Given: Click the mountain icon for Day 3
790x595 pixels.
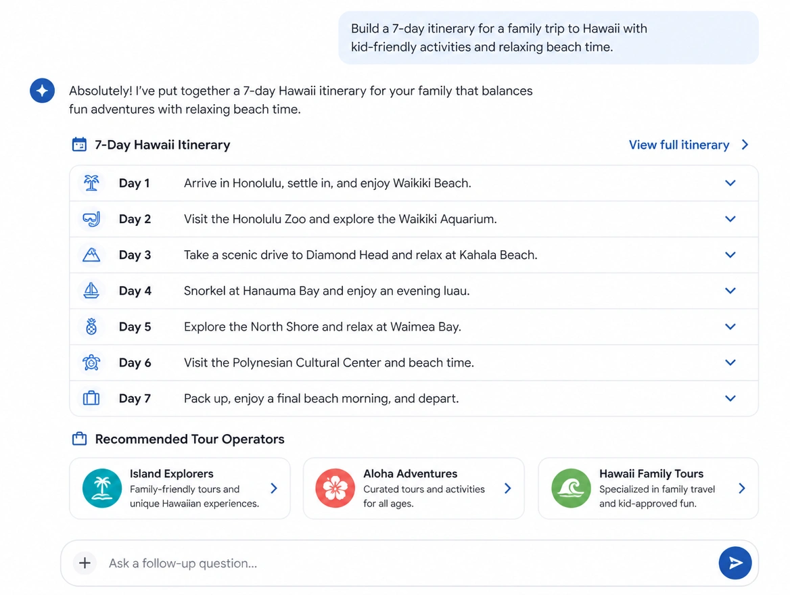Looking at the screenshot, I should (x=91, y=255).
